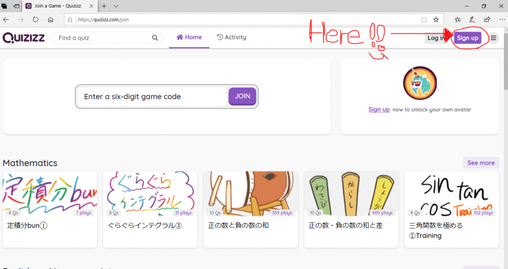The height and width of the screenshot is (269, 508).
Task: Open the ぐらぐらインテグラル③ quiz thumbnail
Action: pyautogui.click(x=150, y=194)
